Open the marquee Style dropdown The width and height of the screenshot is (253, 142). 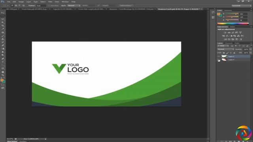pyautogui.click(x=74, y=6)
